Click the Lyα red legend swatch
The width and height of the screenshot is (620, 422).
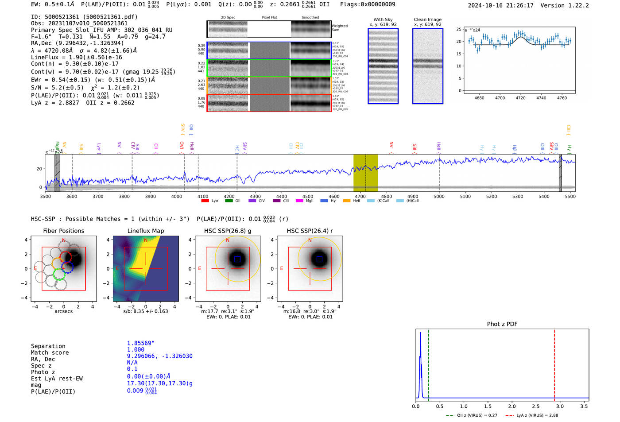tap(205, 201)
